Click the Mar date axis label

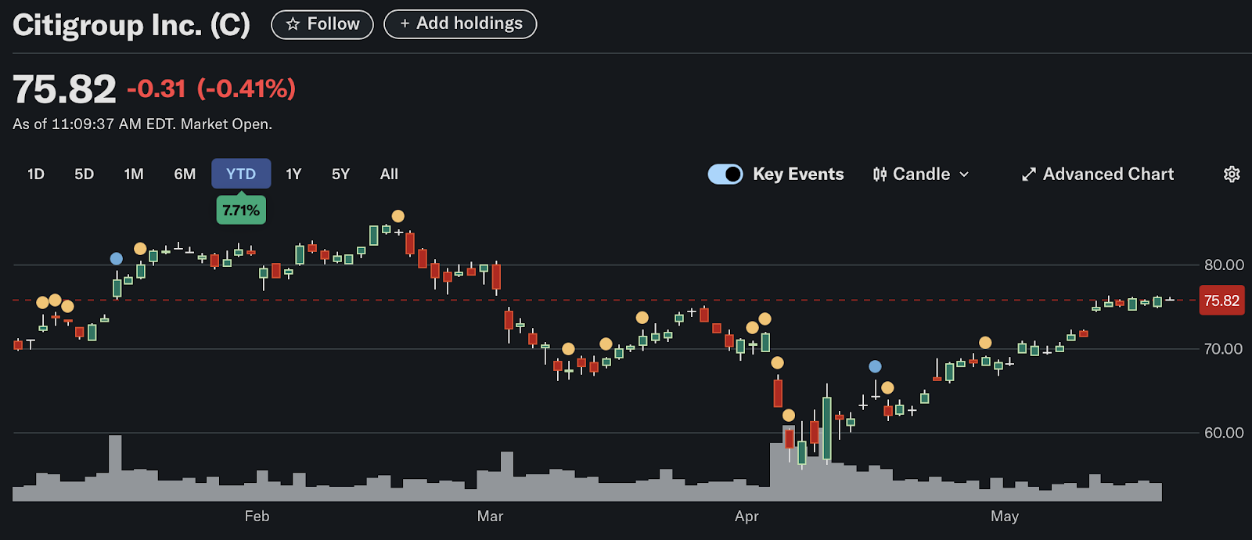(490, 517)
